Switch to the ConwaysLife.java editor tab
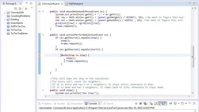The height and width of the screenshot is (112, 199). pyautogui.click(x=50, y=4)
